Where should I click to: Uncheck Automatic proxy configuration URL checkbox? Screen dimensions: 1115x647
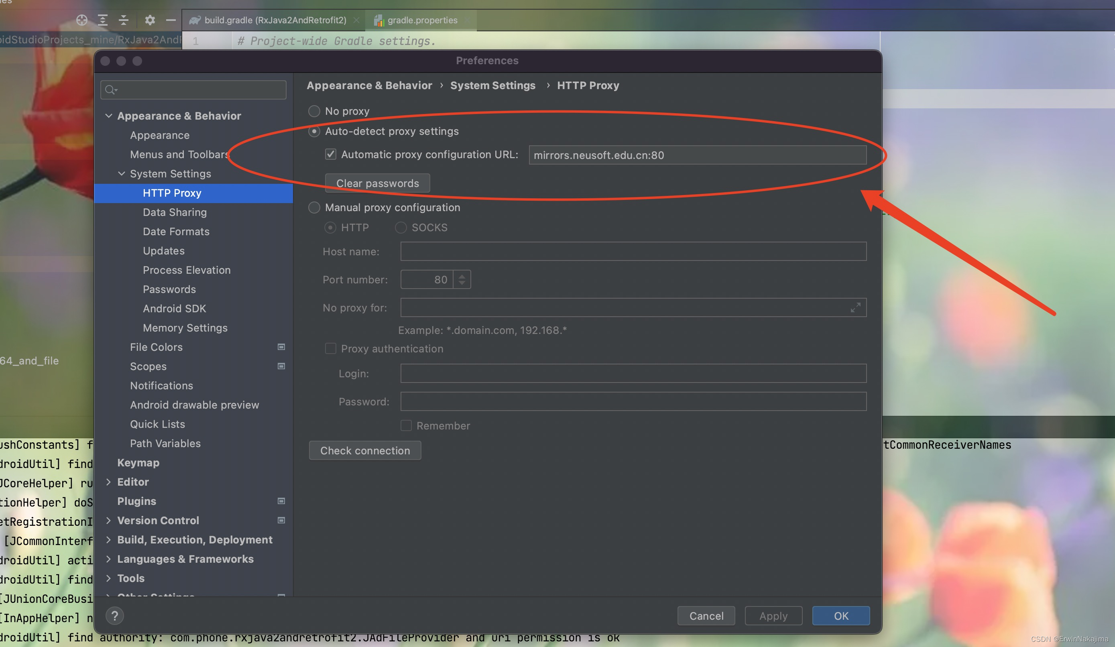(x=330, y=155)
